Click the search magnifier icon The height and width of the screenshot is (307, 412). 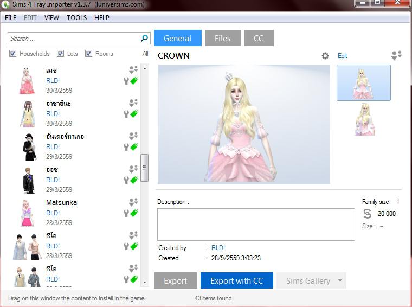[144, 38]
